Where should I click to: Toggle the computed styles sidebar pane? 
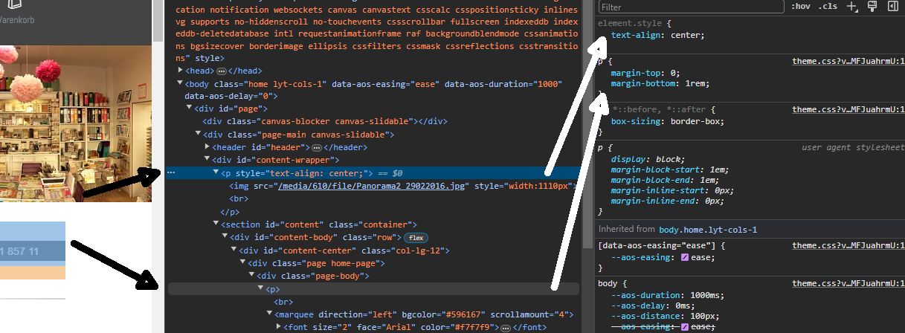tap(892, 6)
